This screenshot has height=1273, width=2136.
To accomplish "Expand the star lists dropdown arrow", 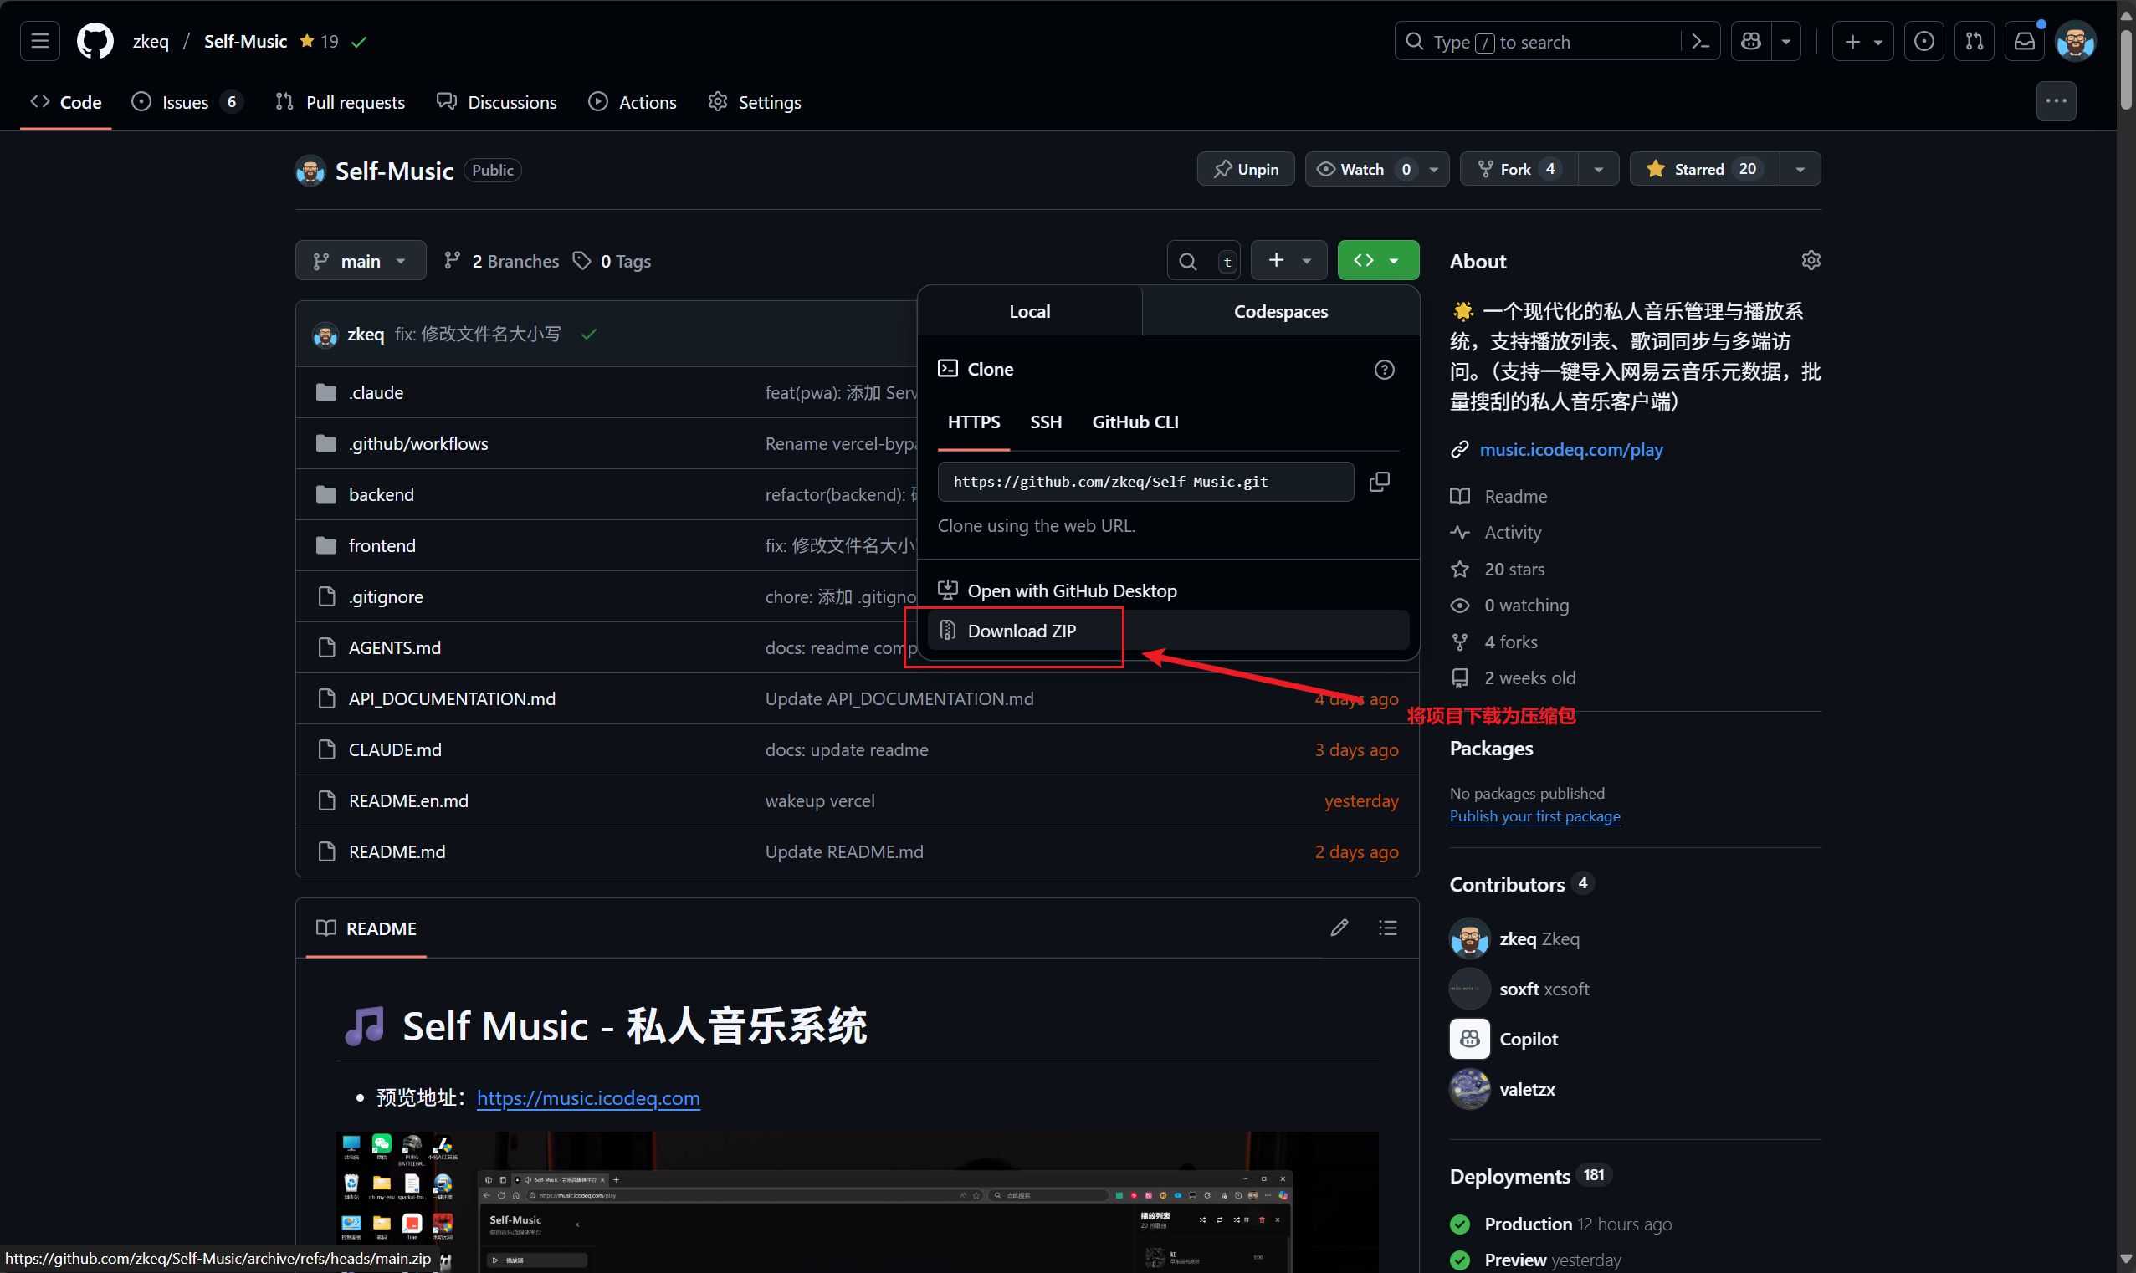I will point(1800,169).
